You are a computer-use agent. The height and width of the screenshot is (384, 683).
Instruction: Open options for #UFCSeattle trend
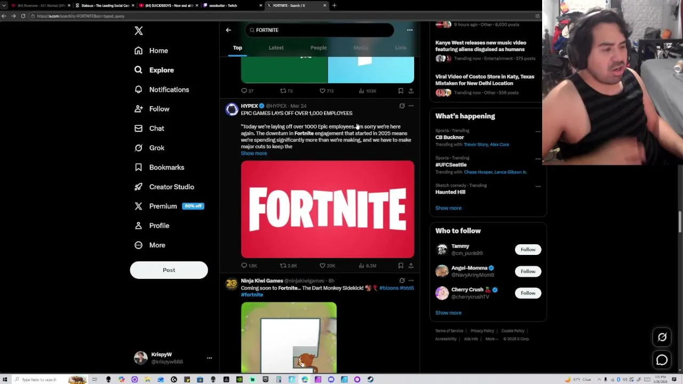tap(538, 159)
